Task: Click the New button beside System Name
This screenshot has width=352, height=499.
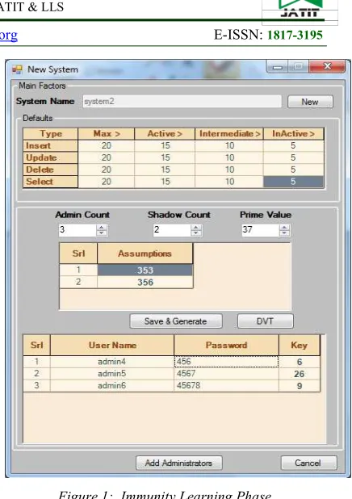Action: point(310,102)
